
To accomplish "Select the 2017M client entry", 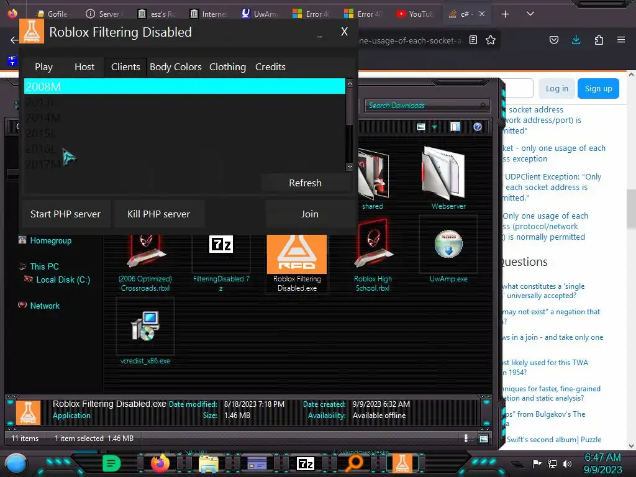I will (184, 164).
